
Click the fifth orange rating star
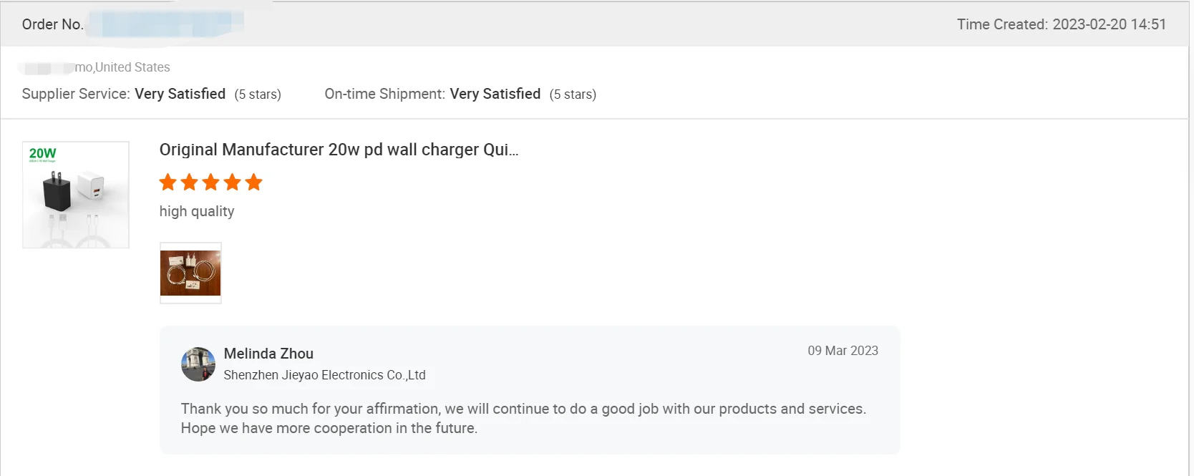254,183
